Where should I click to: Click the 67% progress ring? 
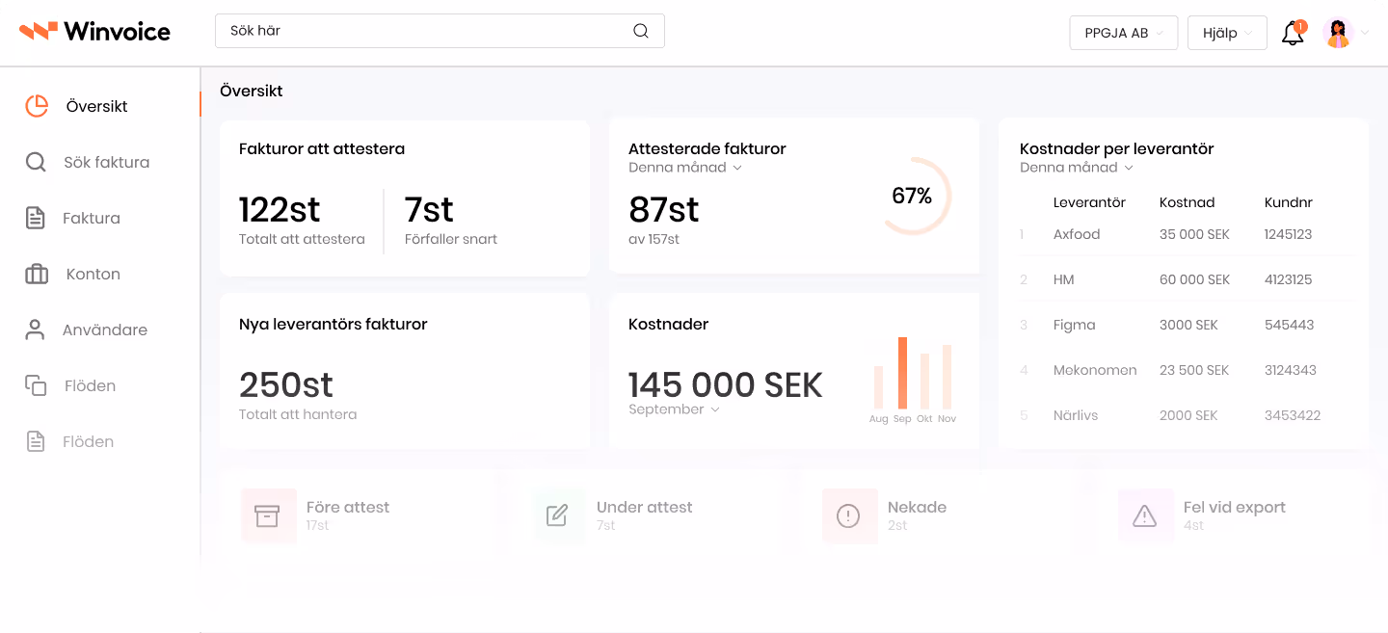pos(910,196)
